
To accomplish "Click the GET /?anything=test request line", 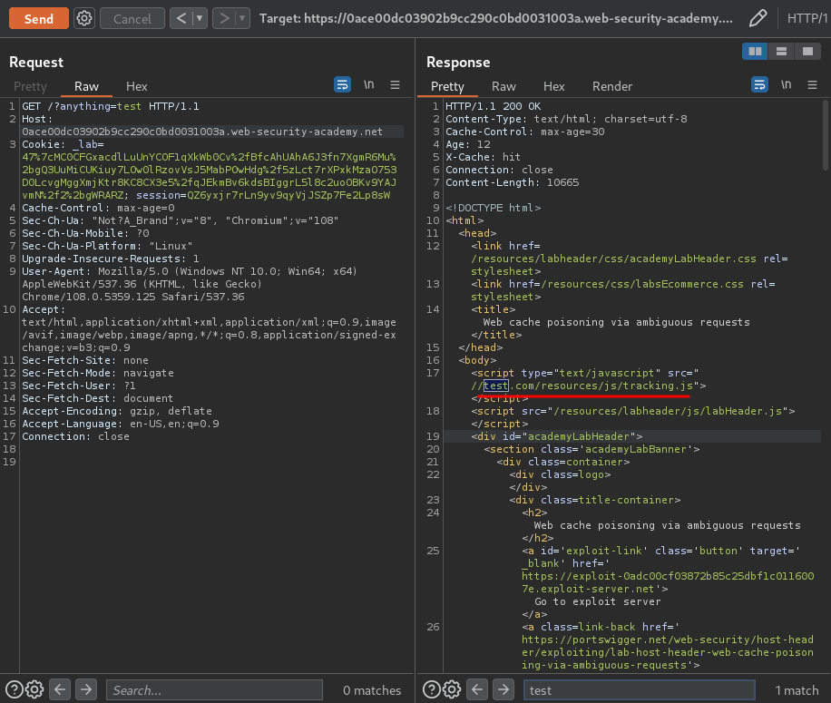I will point(111,106).
